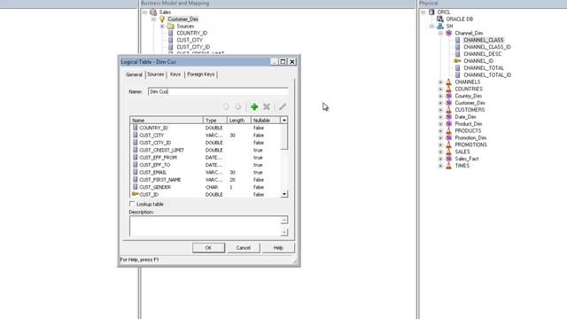Image resolution: width=567 pixels, height=319 pixels.
Task: Click the COUNTRY_ID column icon in dialog
Action: point(136,128)
